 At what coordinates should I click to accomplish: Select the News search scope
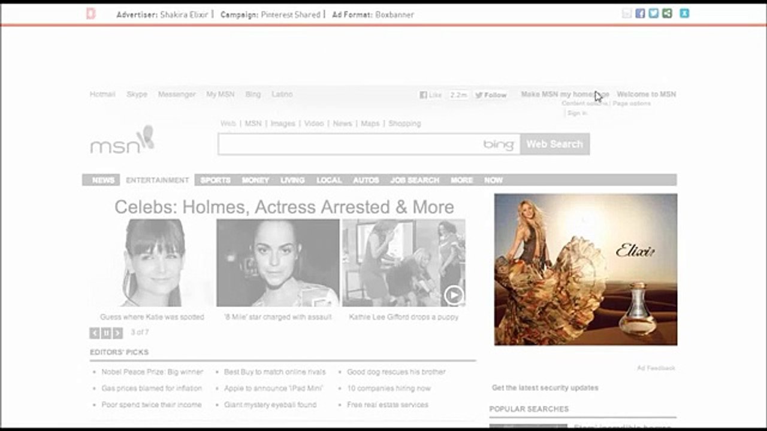(343, 123)
